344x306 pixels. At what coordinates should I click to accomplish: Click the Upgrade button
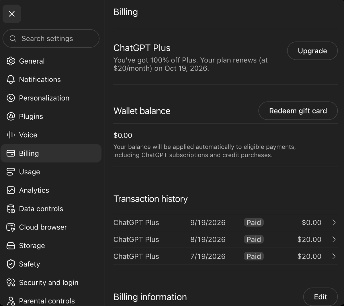(x=312, y=51)
